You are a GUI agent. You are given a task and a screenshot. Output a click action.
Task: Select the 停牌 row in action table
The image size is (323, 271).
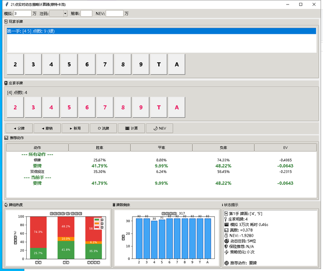(161, 160)
